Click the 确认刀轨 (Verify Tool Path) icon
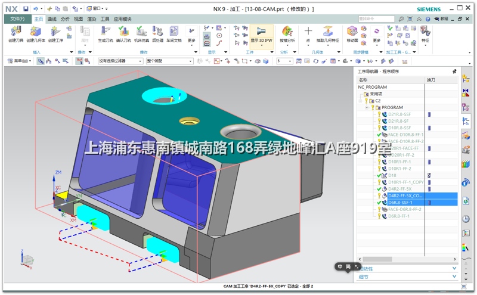Image resolution: width=477 pixels, height=295 pixels. point(123,33)
